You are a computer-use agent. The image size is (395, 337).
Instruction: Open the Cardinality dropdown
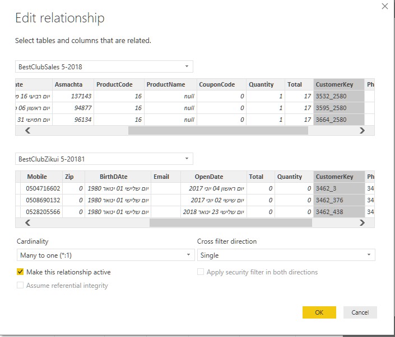click(x=105, y=255)
